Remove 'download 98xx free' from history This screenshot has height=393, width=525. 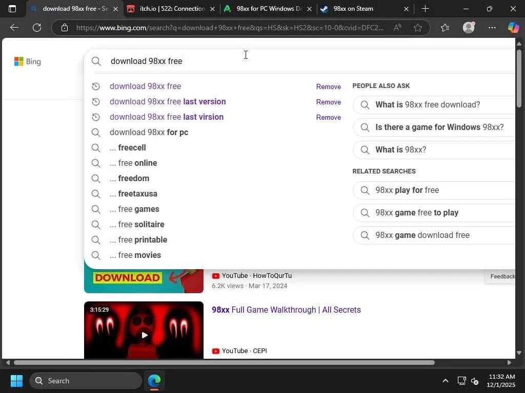(329, 86)
